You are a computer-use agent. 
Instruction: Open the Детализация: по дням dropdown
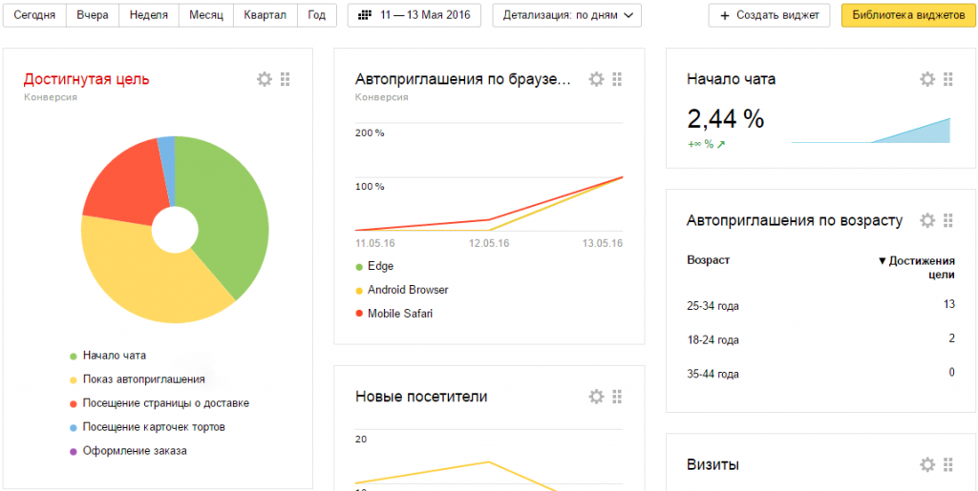coord(566,15)
